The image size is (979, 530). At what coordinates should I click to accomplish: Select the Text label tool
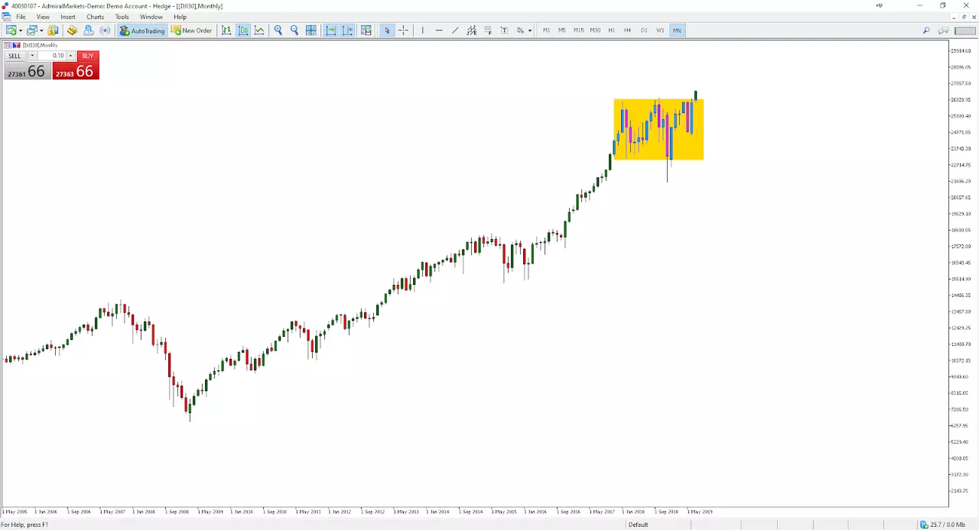[504, 31]
